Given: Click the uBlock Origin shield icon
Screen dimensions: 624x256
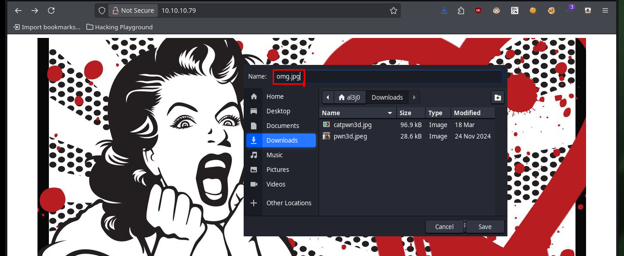Looking at the screenshot, I should pyautogui.click(x=478, y=11).
